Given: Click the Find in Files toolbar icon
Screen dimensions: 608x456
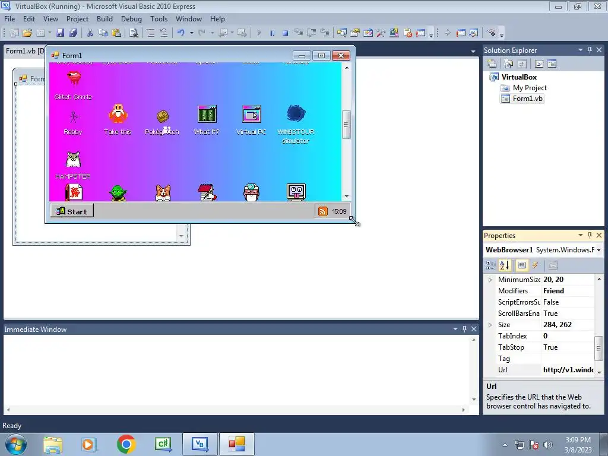Looking at the screenshot, I should (134, 33).
